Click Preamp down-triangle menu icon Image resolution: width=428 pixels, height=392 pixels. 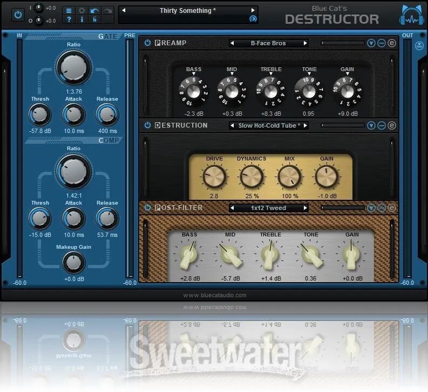(x=371, y=43)
